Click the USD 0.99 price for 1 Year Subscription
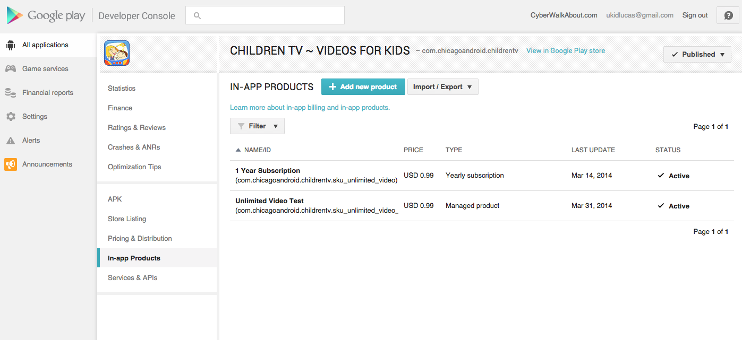742x340 pixels. click(x=419, y=176)
